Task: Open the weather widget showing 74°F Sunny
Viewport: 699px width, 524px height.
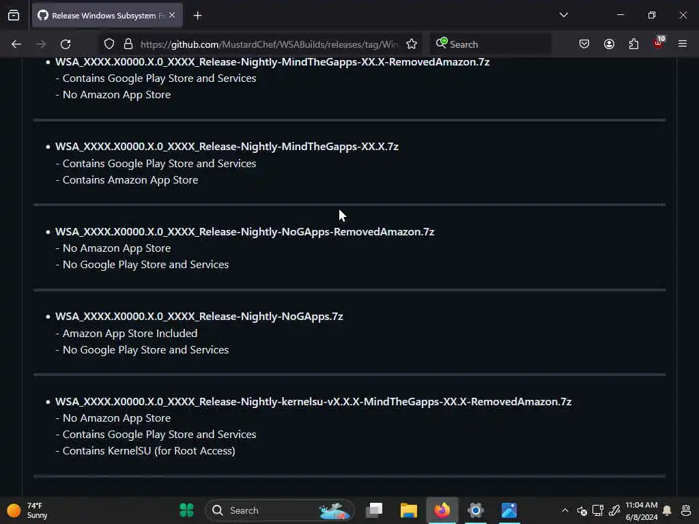Action: point(27,510)
